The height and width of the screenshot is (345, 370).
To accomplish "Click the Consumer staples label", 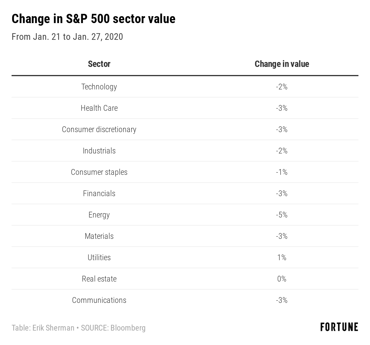I will [99, 172].
